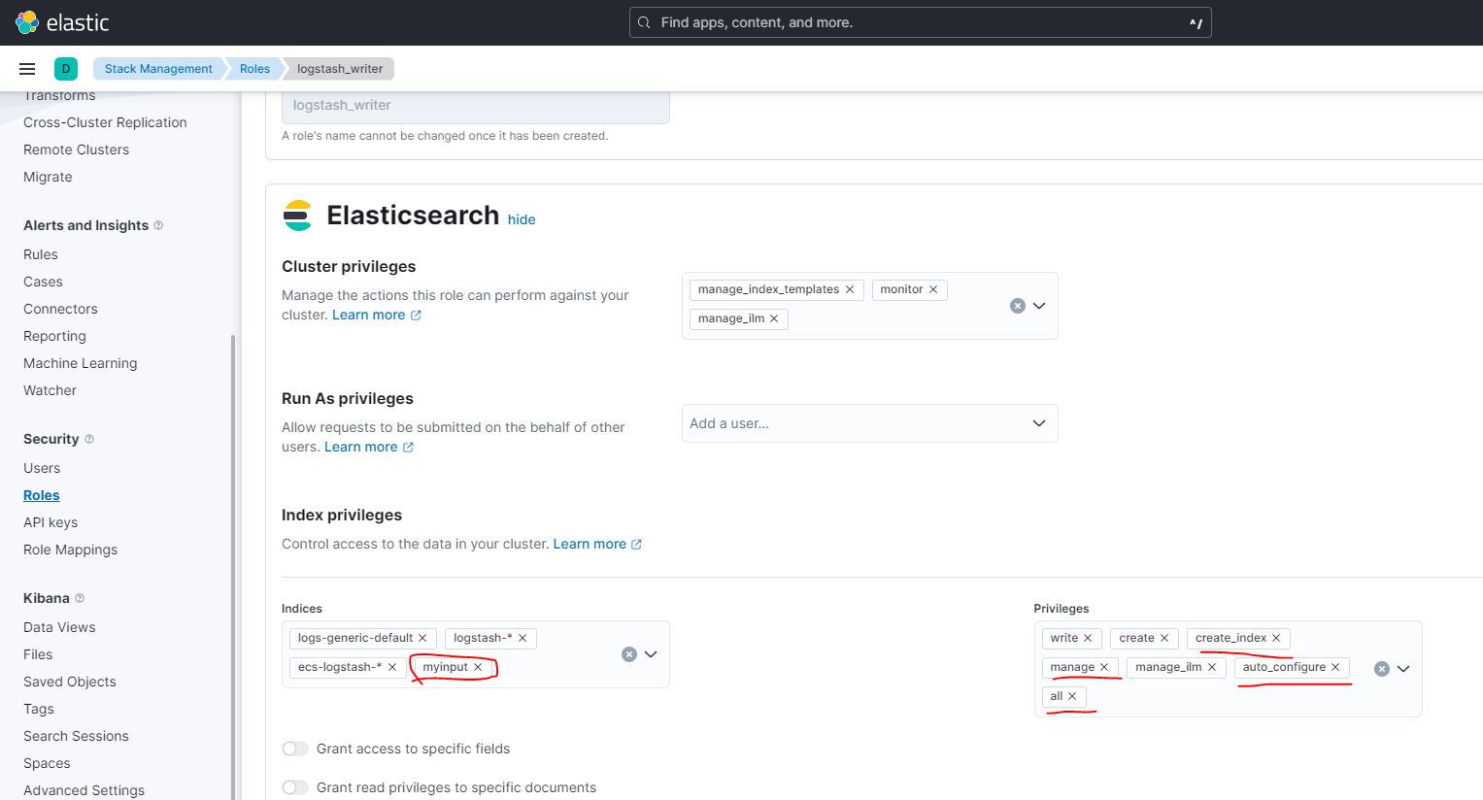This screenshot has width=1483, height=800.
Task: Toggle Grant read privileges to specific documents
Action: point(295,787)
